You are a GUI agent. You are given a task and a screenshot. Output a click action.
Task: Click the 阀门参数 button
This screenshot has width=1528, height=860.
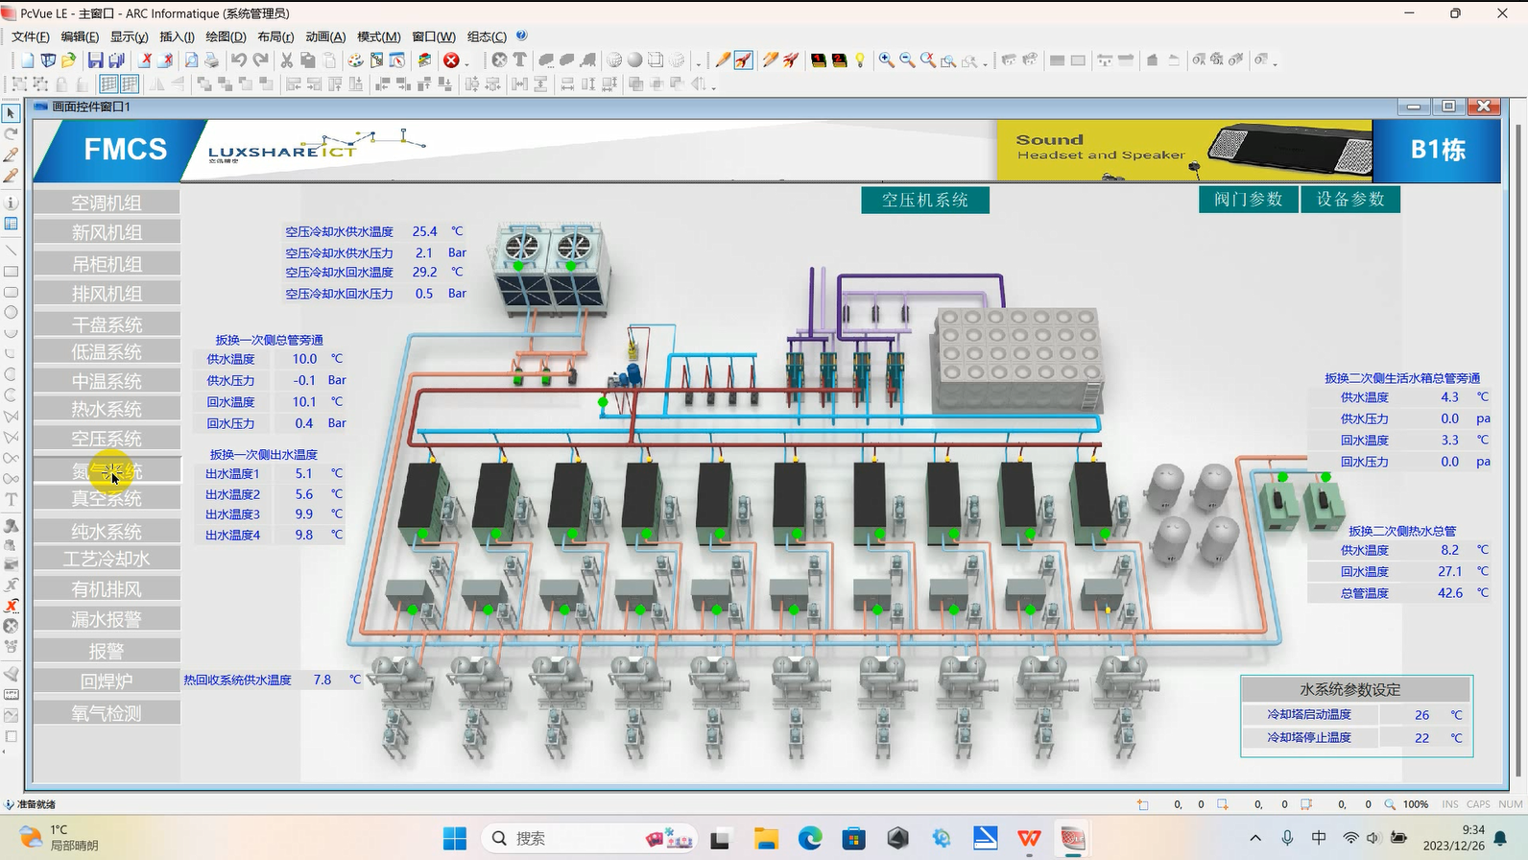(x=1248, y=200)
